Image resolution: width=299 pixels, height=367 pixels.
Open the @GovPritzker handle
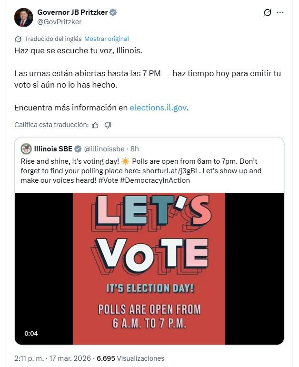click(59, 22)
